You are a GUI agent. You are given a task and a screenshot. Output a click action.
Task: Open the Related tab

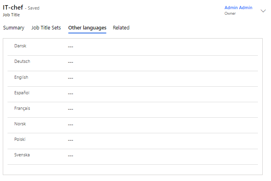pyautogui.click(x=121, y=28)
